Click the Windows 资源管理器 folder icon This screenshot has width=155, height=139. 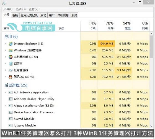click(x=11, y=50)
